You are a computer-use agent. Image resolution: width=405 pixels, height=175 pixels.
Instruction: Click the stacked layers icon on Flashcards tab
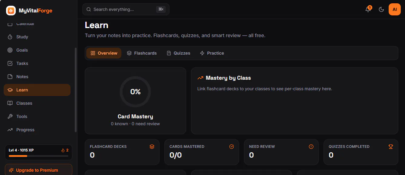click(x=129, y=53)
